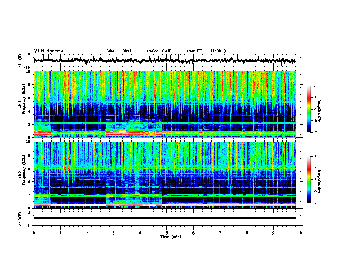The height and width of the screenshot is (261, 338).
Task: Click time axis tick label "6"
Action: pos(194,233)
